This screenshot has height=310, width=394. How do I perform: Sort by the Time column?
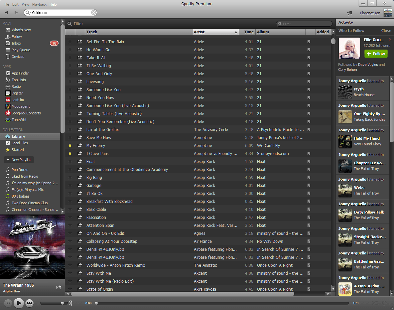click(x=247, y=32)
